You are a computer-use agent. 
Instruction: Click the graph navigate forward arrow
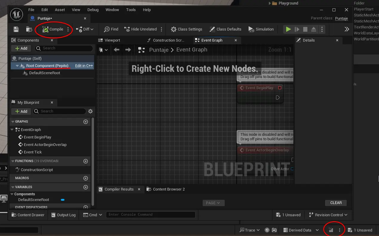click(128, 50)
